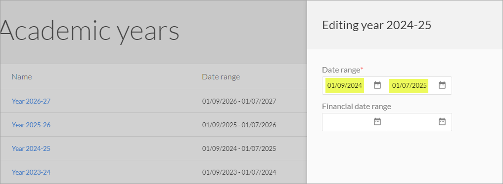Image resolution: width=503 pixels, height=184 pixels.
Task: Click the Date range column header
Action: 221,77
